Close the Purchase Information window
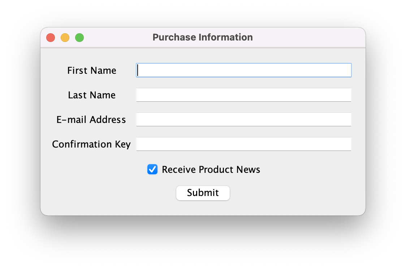Viewport: 406px width, 269px height. coord(51,38)
